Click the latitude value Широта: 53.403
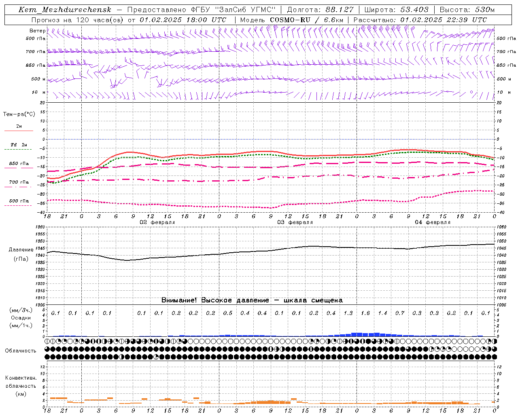This screenshot has height=414, width=518. [x=396, y=10]
